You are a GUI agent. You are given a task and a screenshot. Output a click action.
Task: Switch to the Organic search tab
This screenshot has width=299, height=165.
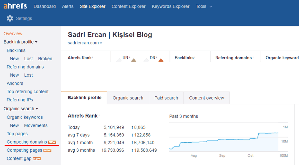[128, 98]
